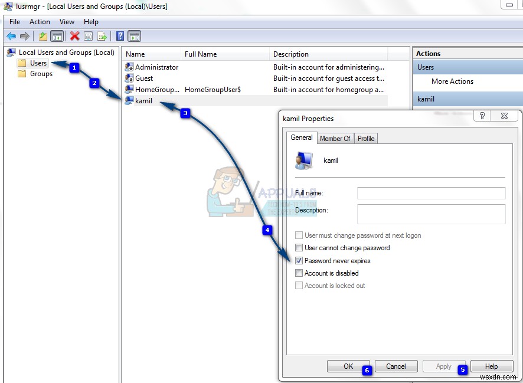Switch to the Member Of tab
Viewport: 523px width, 383px height.
(x=335, y=138)
